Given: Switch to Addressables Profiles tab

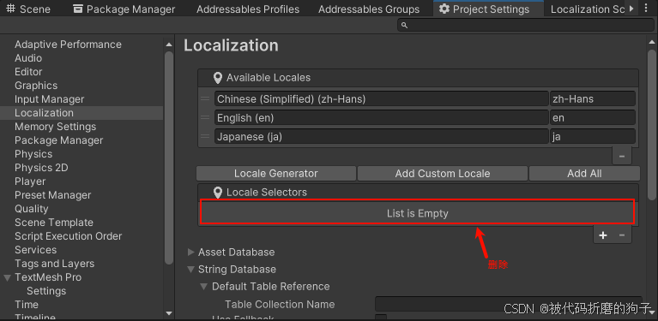Looking at the screenshot, I should tap(248, 9).
